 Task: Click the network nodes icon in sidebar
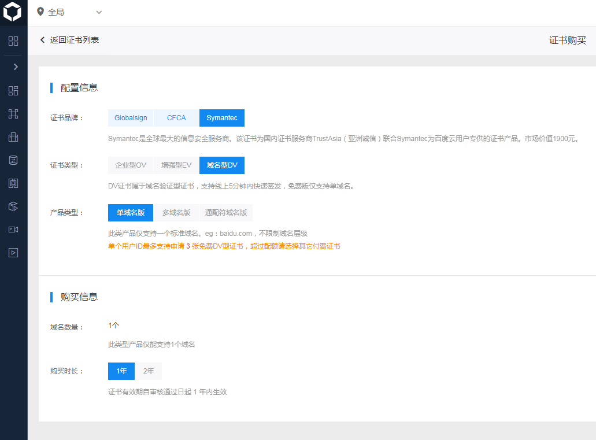point(13,114)
